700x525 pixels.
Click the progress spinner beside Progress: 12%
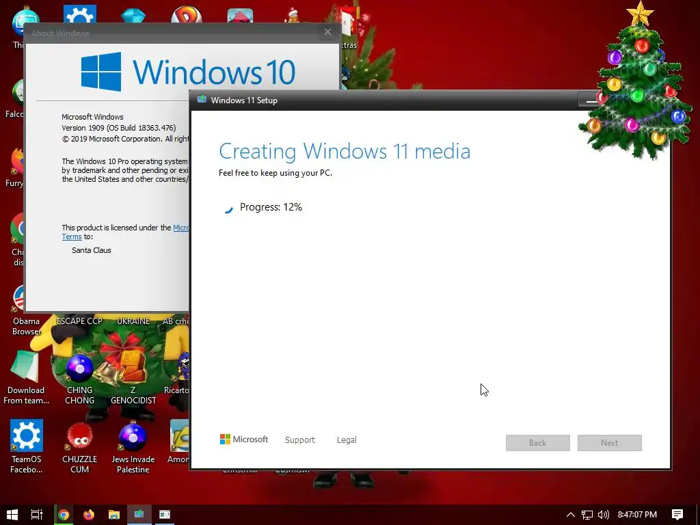pos(228,208)
